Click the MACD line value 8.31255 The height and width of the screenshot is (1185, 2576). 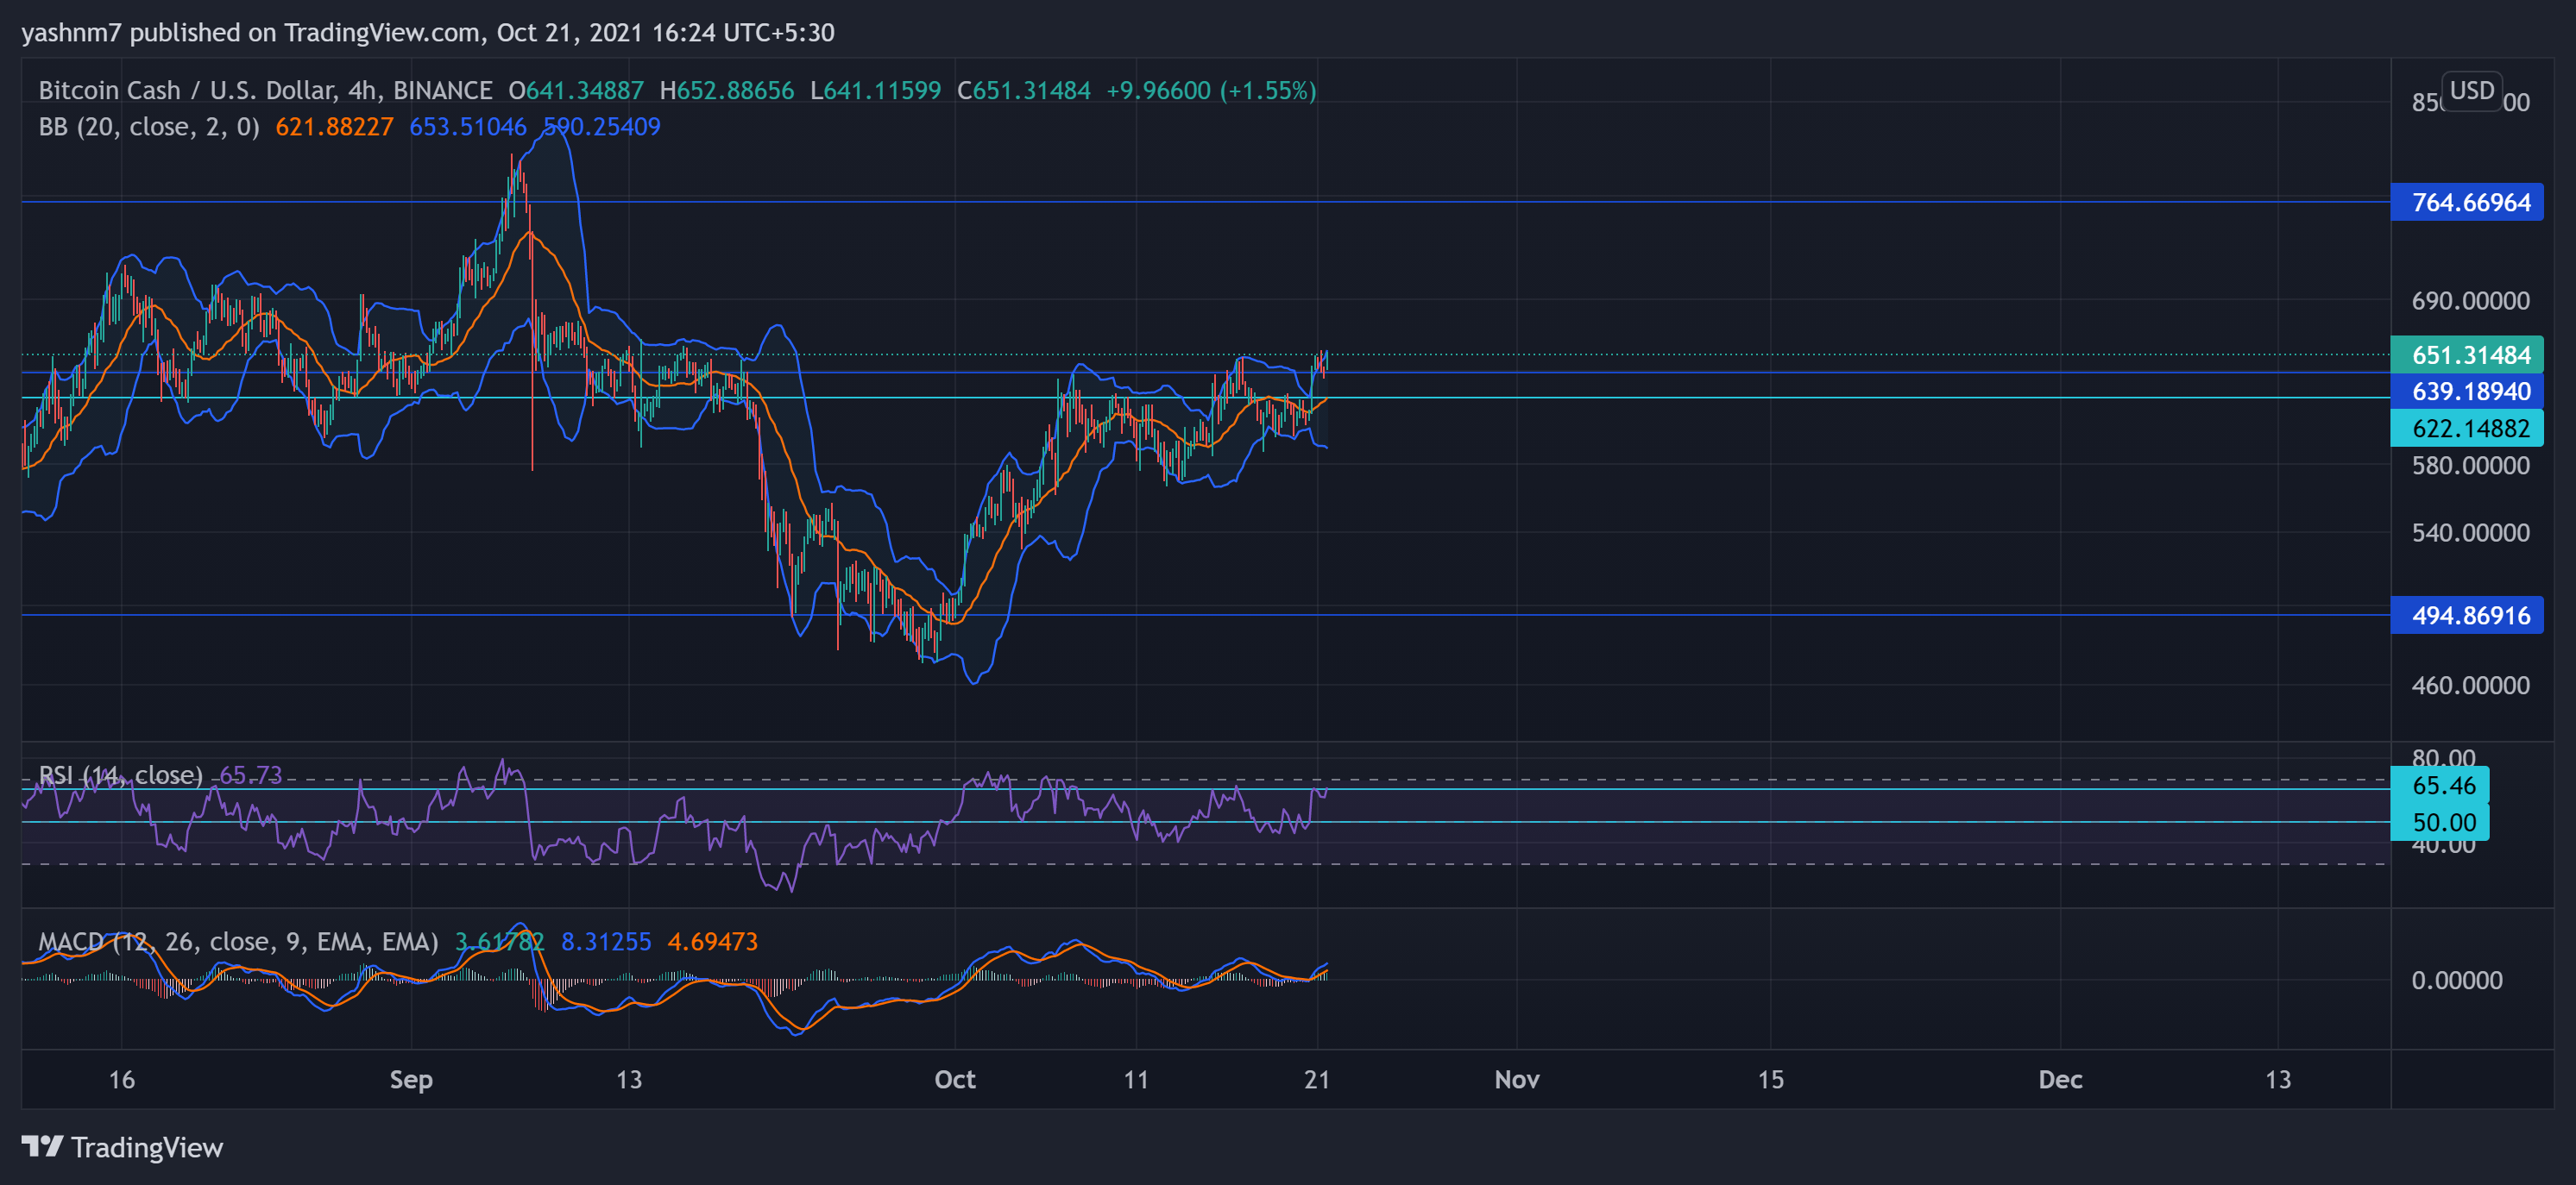606,941
